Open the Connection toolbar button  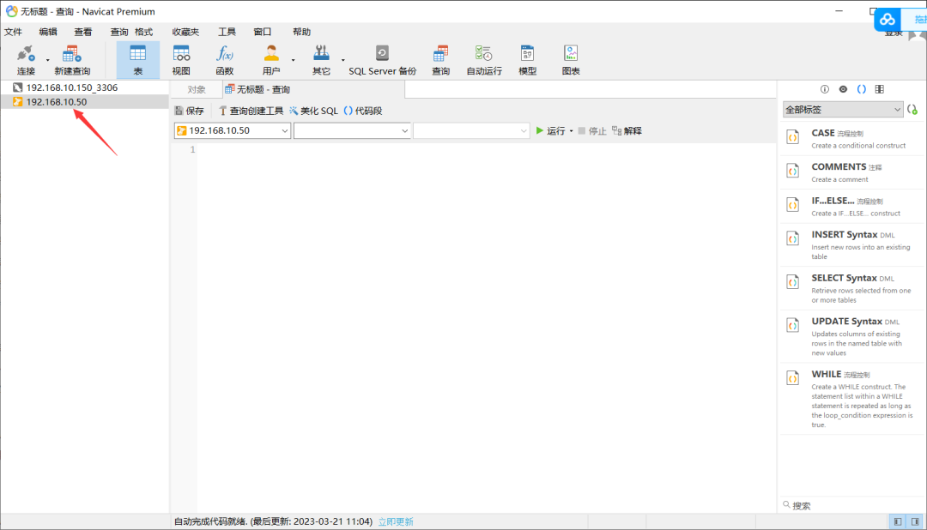click(26, 60)
